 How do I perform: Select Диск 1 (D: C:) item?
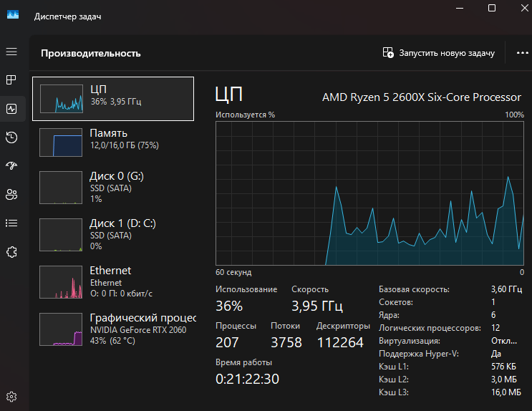coord(113,233)
